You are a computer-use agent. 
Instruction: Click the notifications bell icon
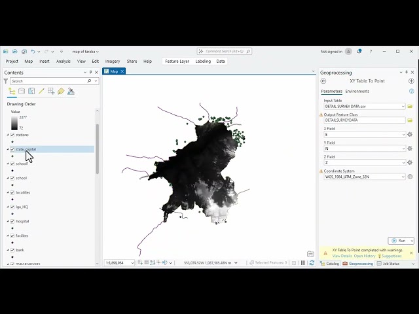(x=359, y=51)
